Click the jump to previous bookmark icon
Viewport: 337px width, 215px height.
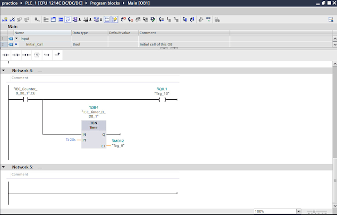[x=185, y=20]
